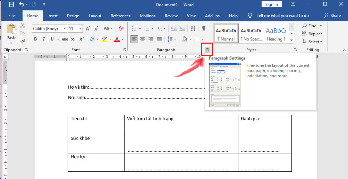Toggle bold formatting
This screenshot has height=179, width=348.
point(35,39)
